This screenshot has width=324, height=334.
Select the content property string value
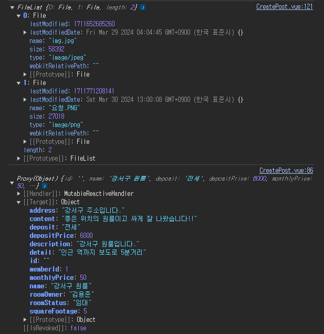tap(129, 219)
